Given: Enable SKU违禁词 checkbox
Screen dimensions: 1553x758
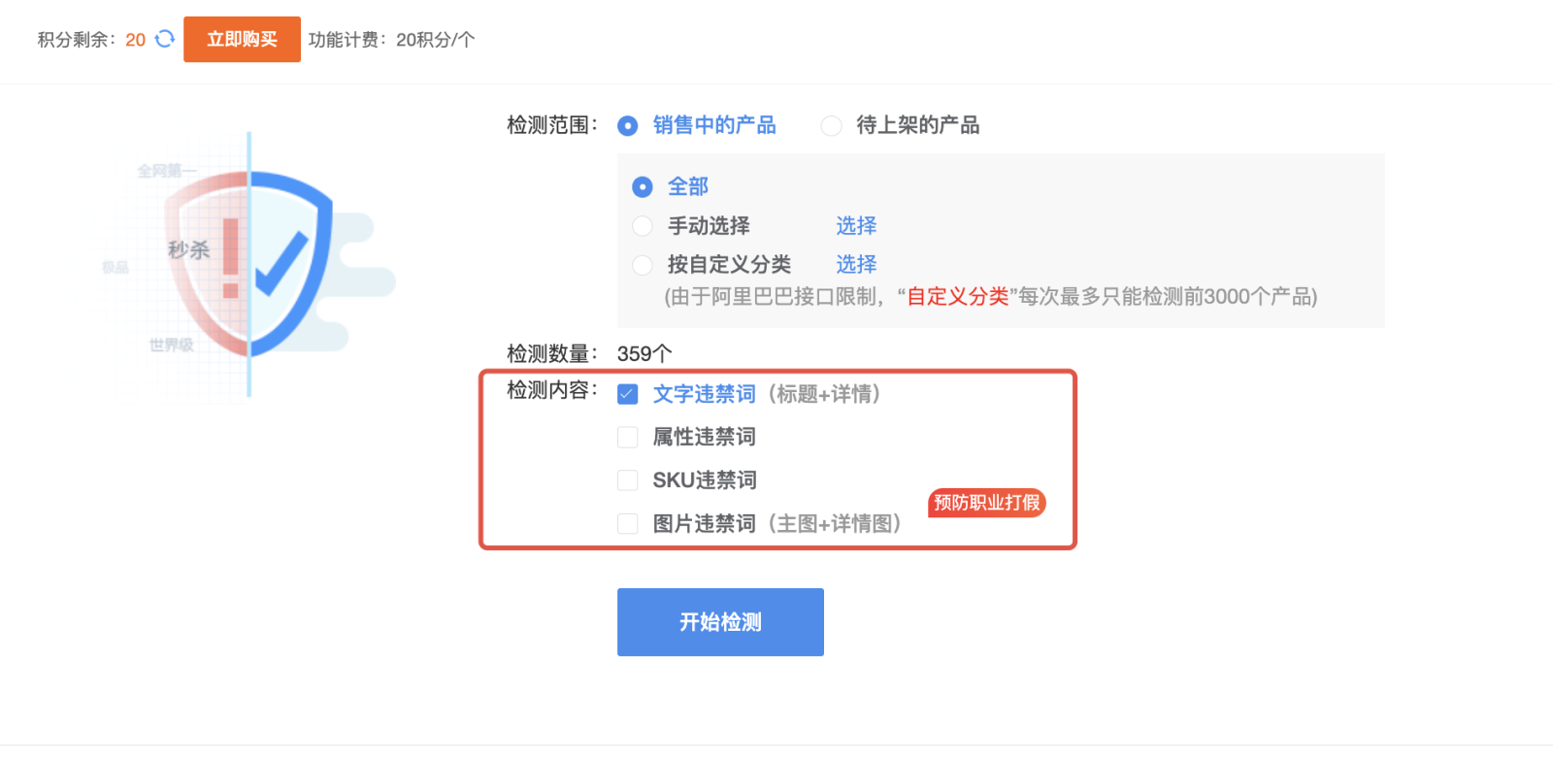Looking at the screenshot, I should [x=628, y=480].
